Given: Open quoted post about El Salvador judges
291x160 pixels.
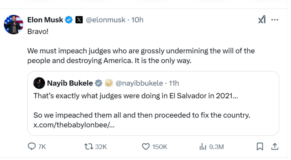Looking at the screenshot, I should pyautogui.click(x=153, y=109).
